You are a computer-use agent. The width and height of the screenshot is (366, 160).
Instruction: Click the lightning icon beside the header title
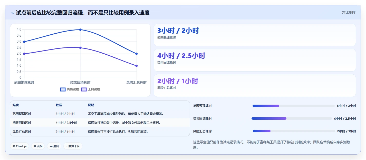tap(12, 13)
